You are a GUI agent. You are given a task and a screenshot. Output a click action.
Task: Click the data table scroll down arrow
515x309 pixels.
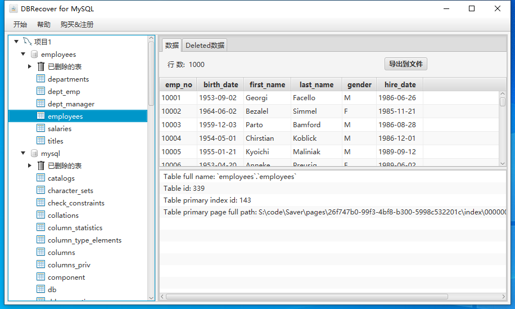click(503, 163)
